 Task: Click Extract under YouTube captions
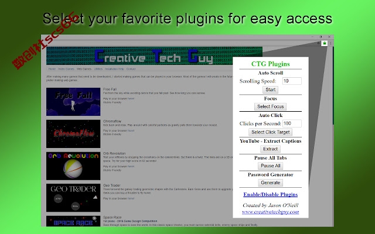(x=270, y=149)
